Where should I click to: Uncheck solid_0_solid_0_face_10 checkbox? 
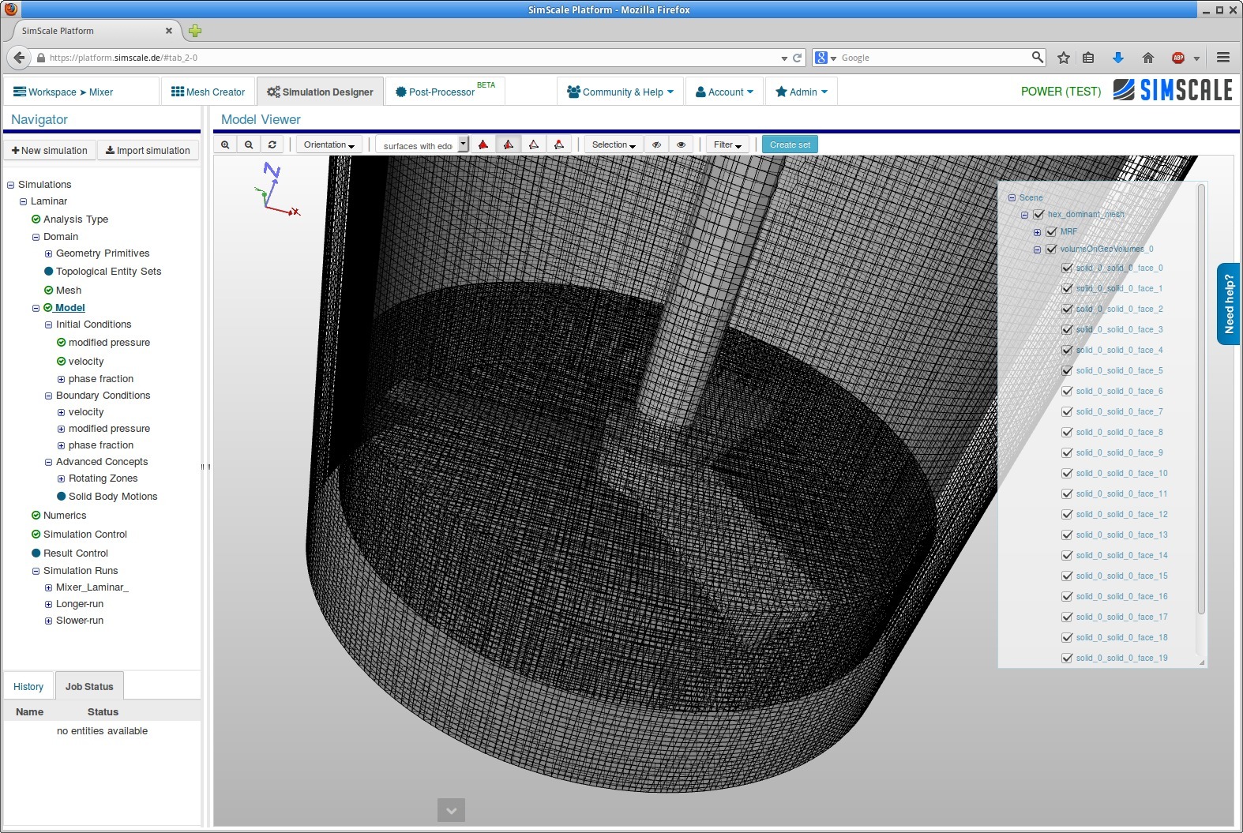pyautogui.click(x=1067, y=474)
